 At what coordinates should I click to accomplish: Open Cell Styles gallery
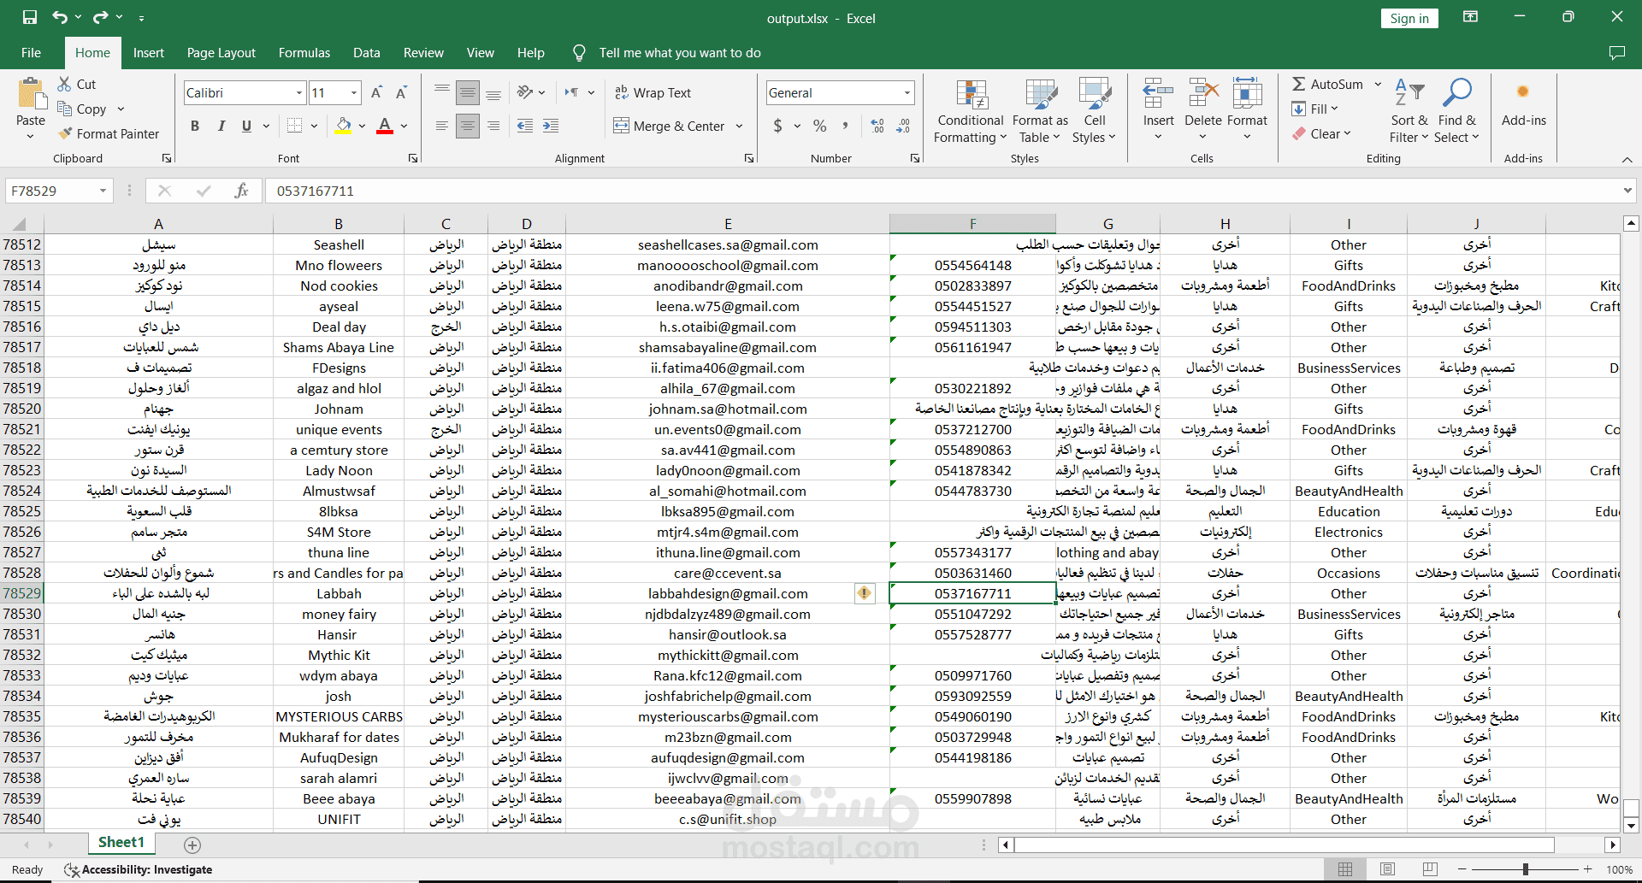click(x=1094, y=111)
